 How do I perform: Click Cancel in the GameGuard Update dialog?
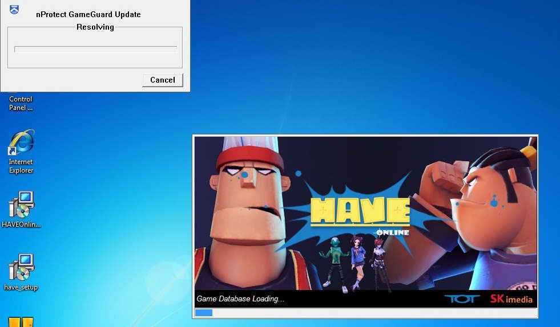163,80
